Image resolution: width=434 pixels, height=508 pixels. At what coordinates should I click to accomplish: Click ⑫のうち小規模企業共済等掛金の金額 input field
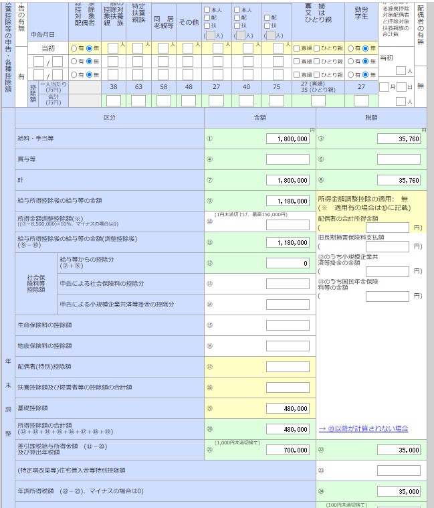click(x=387, y=272)
